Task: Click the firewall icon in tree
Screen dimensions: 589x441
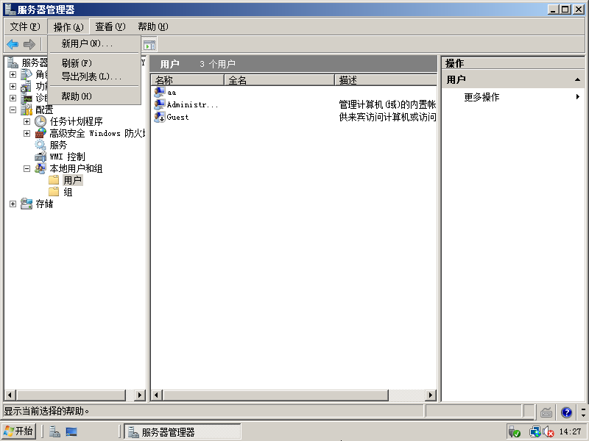Action: coord(40,133)
